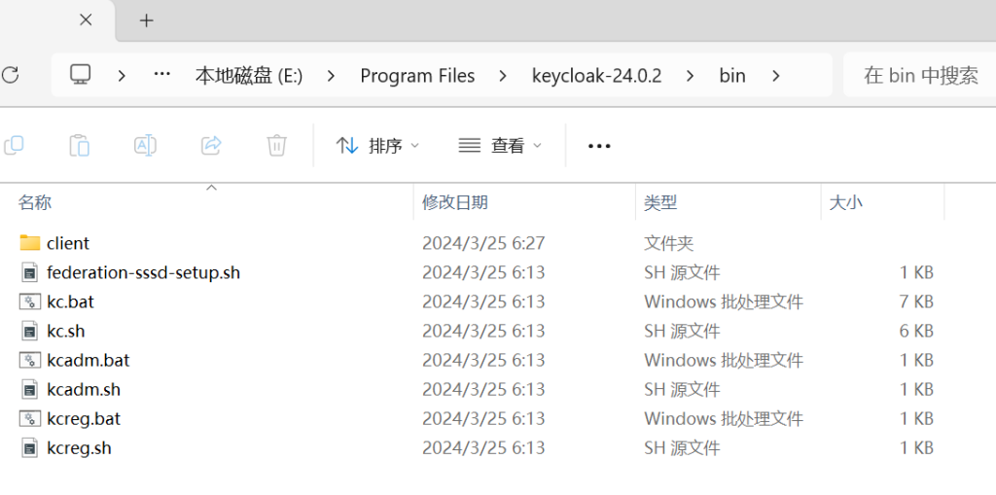
Task: Click the delete trash can icon
Action: (x=277, y=146)
